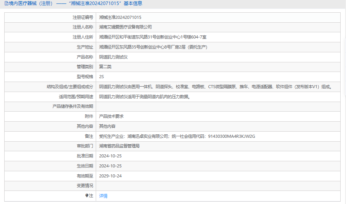Click the 生产地址 label
The width and height of the screenshot is (346, 204).
(x=85, y=47)
